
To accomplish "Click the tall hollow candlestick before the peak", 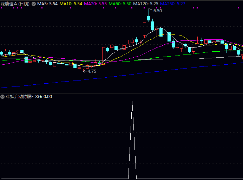I will pos(144,29).
